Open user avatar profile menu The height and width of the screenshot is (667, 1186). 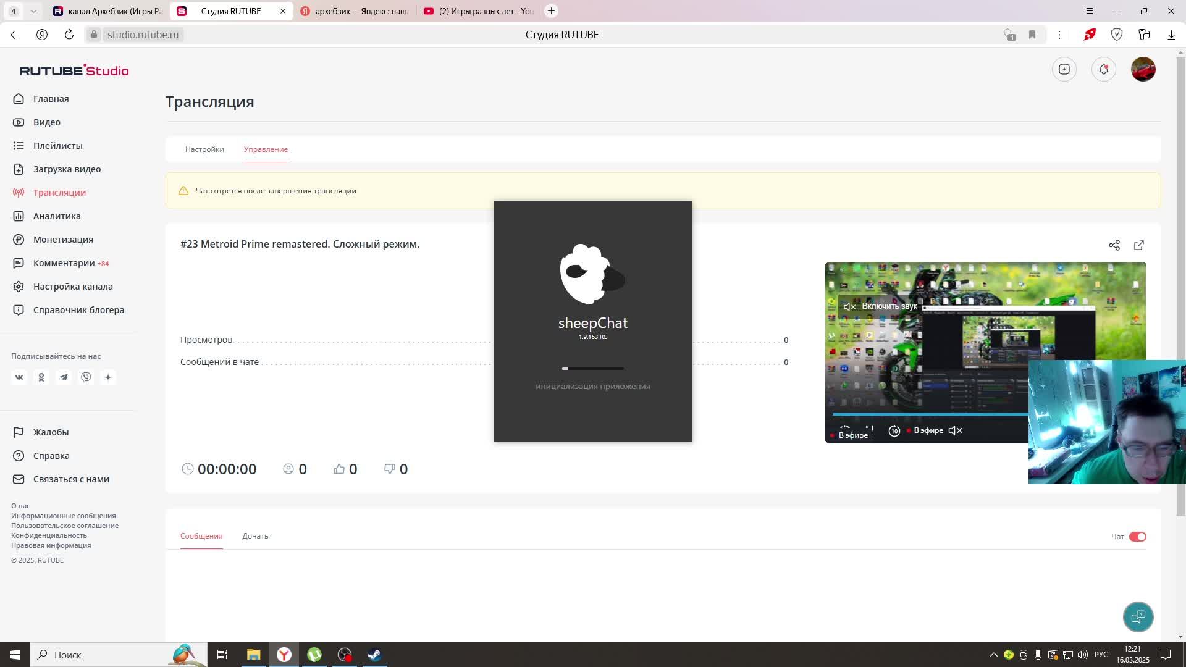(1143, 69)
